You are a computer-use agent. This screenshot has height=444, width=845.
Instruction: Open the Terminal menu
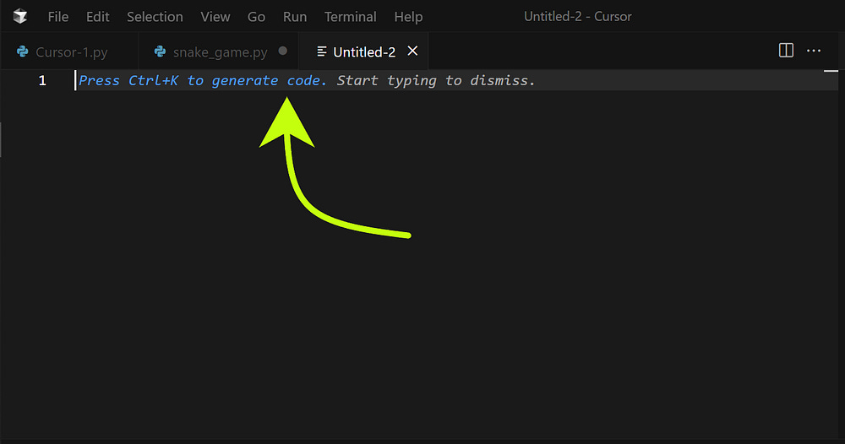click(351, 17)
